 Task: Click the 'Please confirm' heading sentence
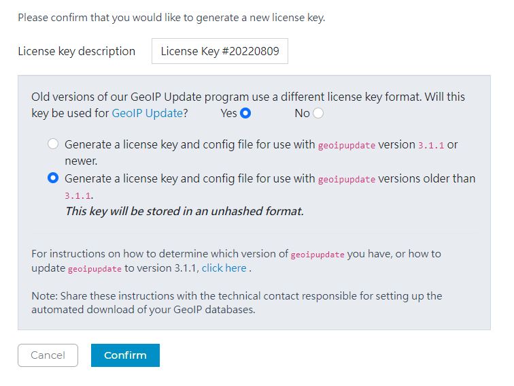pos(171,18)
